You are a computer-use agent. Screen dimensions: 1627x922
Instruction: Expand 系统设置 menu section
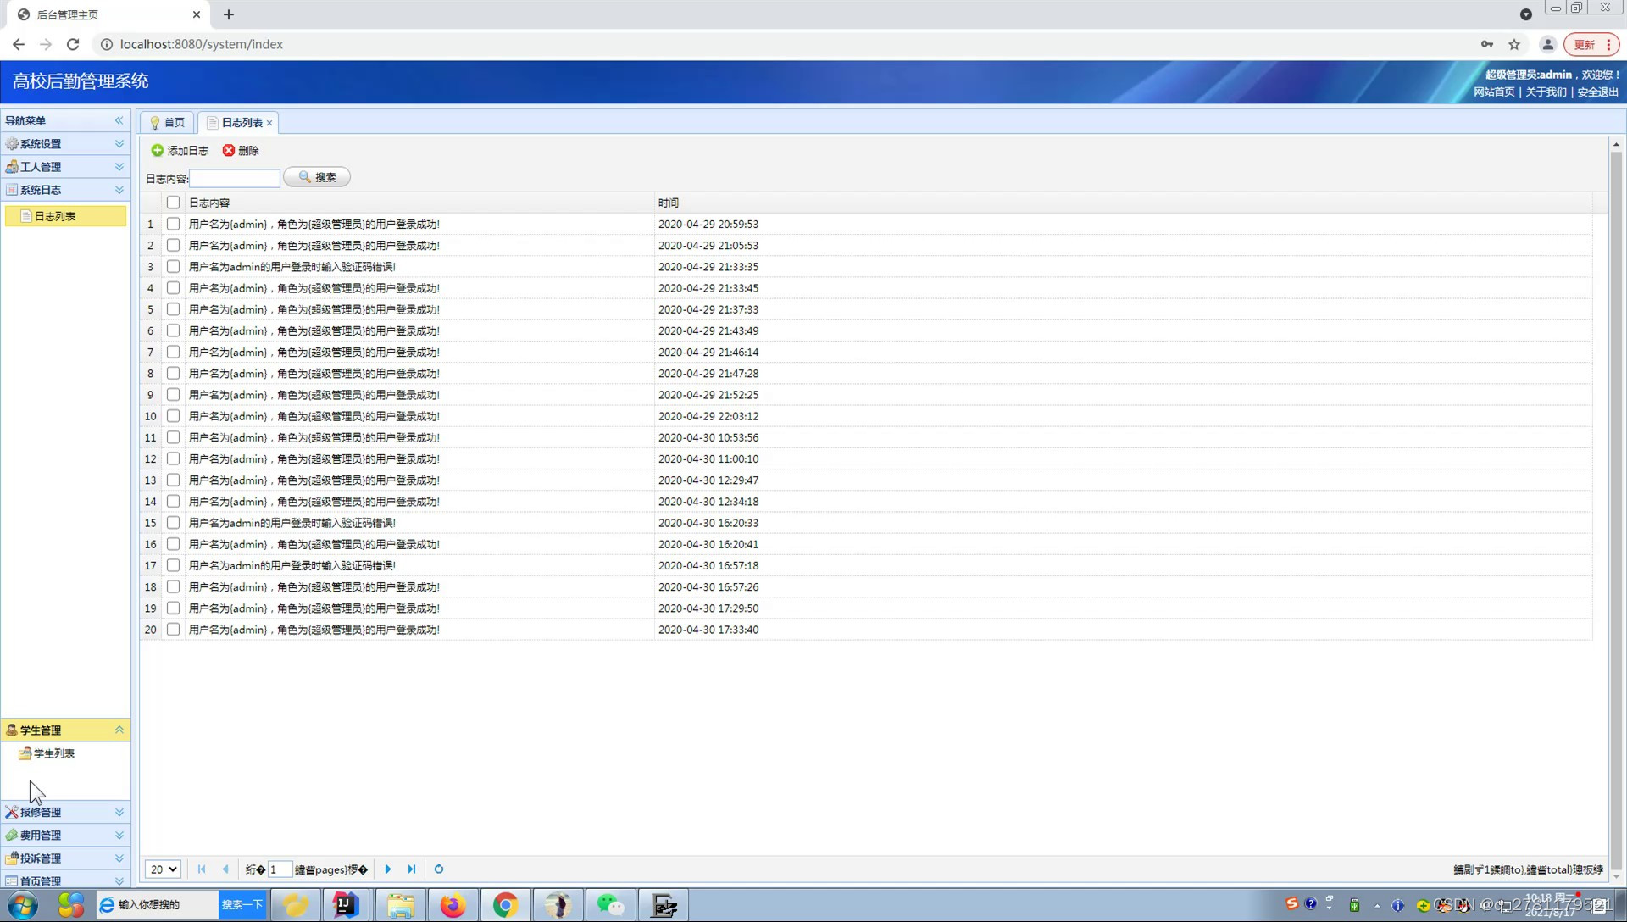65,144
